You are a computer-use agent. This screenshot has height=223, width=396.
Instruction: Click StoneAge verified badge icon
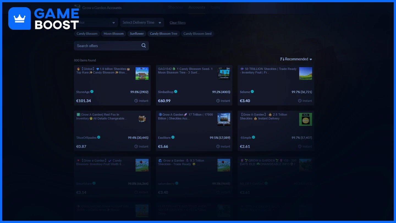92,92
